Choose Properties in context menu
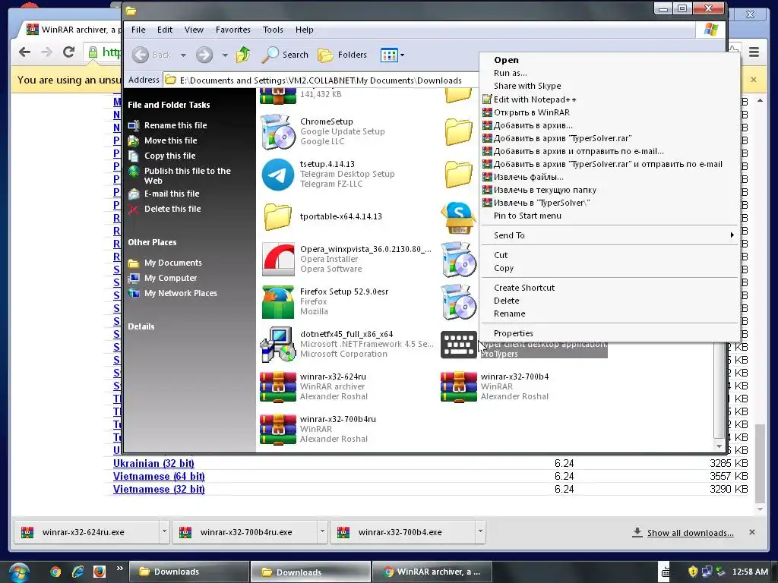This screenshot has height=583, width=778. 609,334
